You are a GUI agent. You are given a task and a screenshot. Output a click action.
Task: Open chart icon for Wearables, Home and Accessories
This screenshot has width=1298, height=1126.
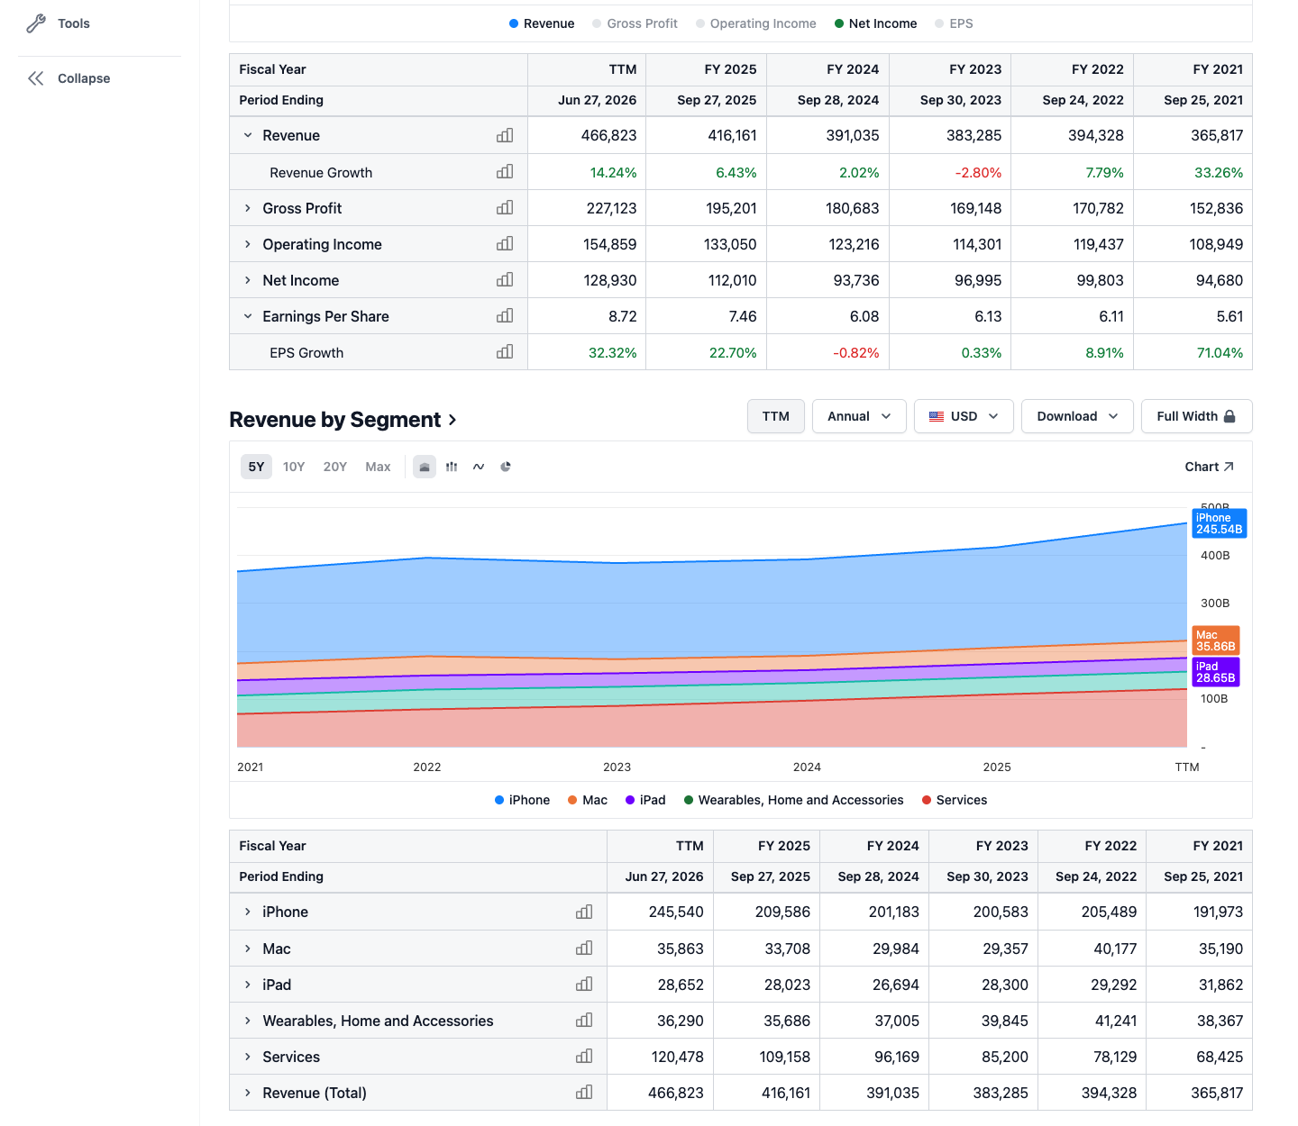tap(584, 1020)
